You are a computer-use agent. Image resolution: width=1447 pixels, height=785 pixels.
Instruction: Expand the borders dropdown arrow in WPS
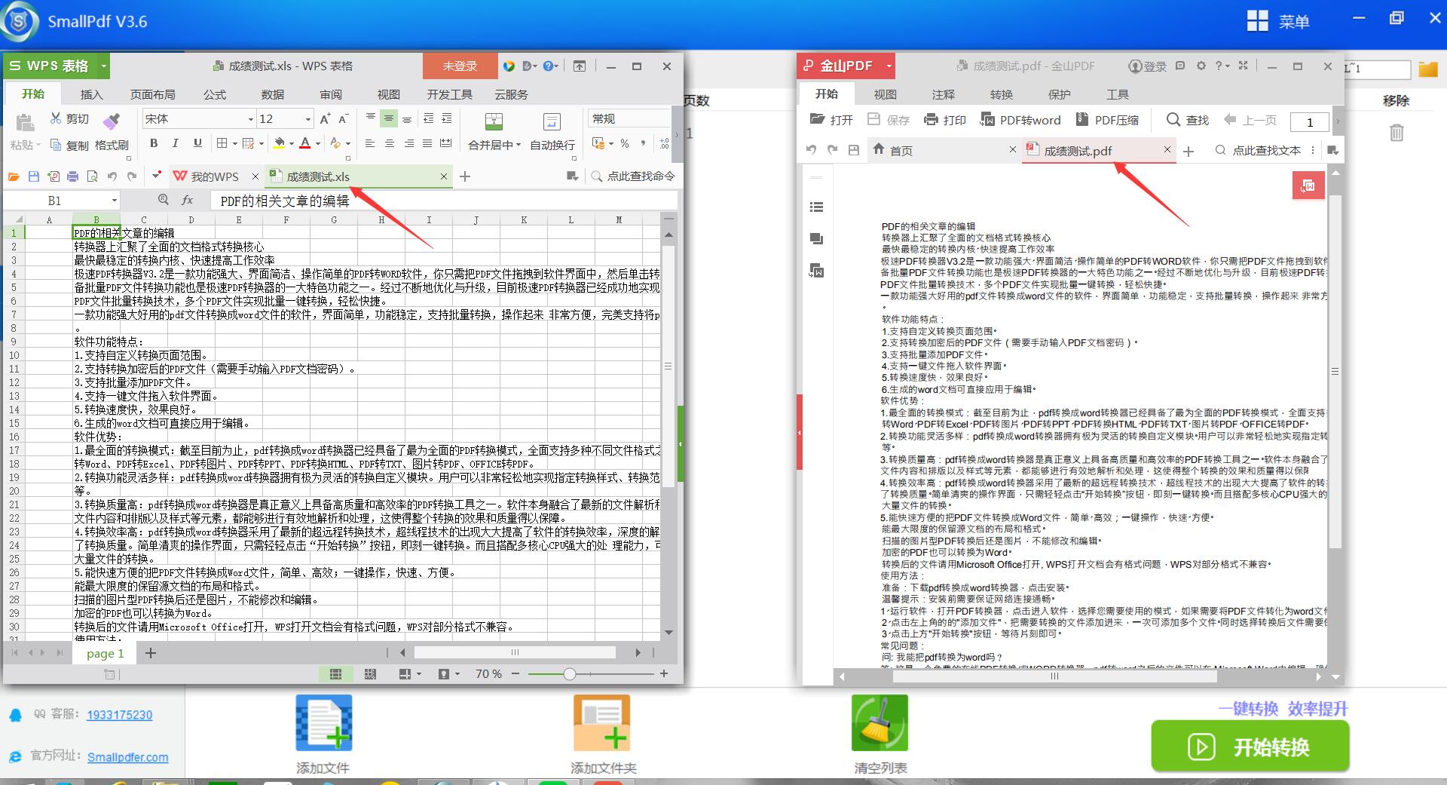point(235,143)
